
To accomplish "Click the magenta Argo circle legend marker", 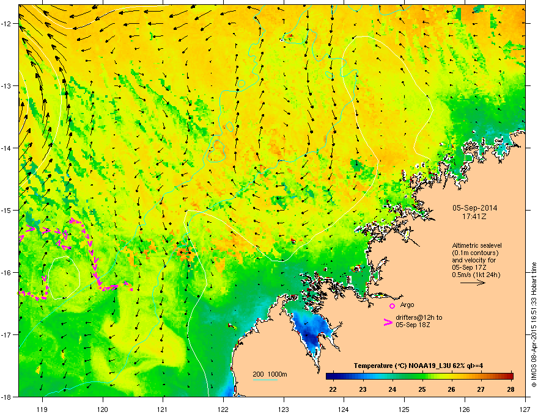I will pos(392,306).
